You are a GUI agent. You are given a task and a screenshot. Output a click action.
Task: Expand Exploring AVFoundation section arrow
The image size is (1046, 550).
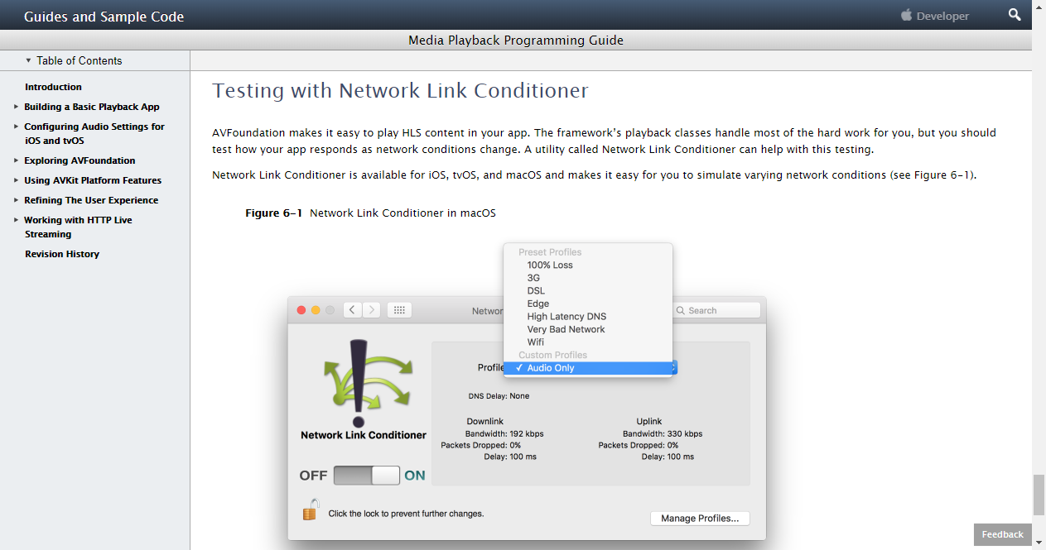pyautogui.click(x=17, y=160)
